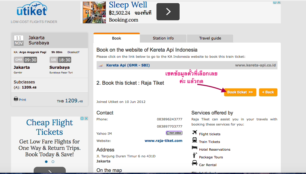The image size is (306, 174).
Task: Click Joined Utiket on 10 Jun 2012 text
Action: pyautogui.click(x=121, y=102)
